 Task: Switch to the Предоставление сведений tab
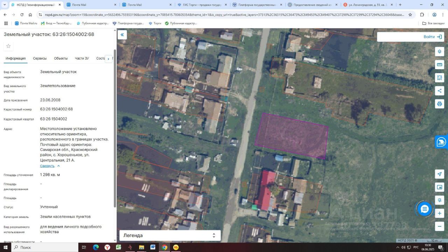[x=313, y=5]
